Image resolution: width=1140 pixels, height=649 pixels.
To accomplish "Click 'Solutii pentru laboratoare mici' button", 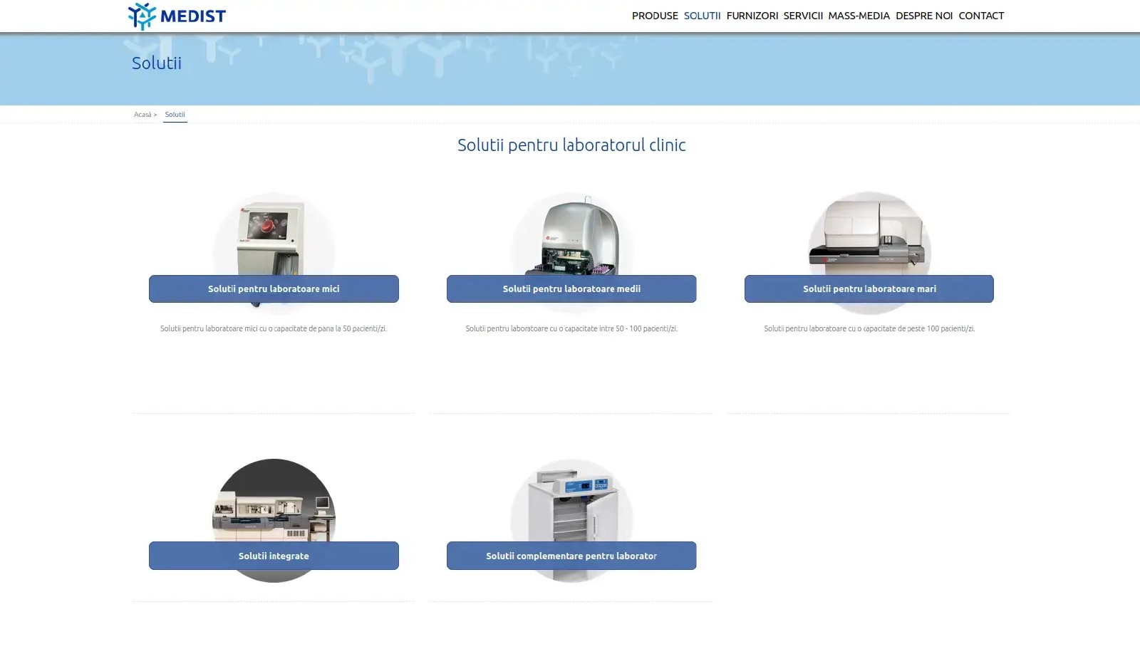I will [x=274, y=289].
